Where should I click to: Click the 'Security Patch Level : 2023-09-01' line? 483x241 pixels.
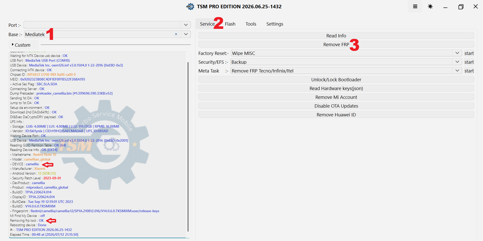point(35,178)
